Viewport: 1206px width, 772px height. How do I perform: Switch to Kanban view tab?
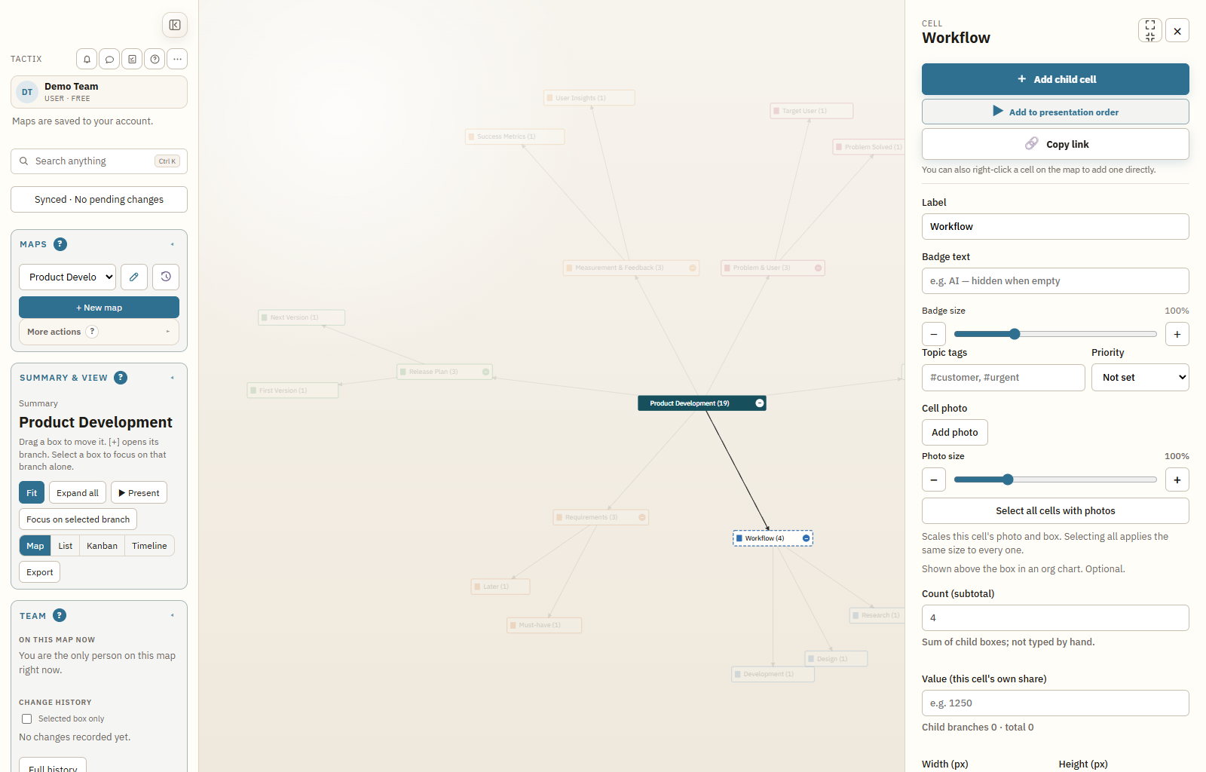pyautogui.click(x=102, y=546)
